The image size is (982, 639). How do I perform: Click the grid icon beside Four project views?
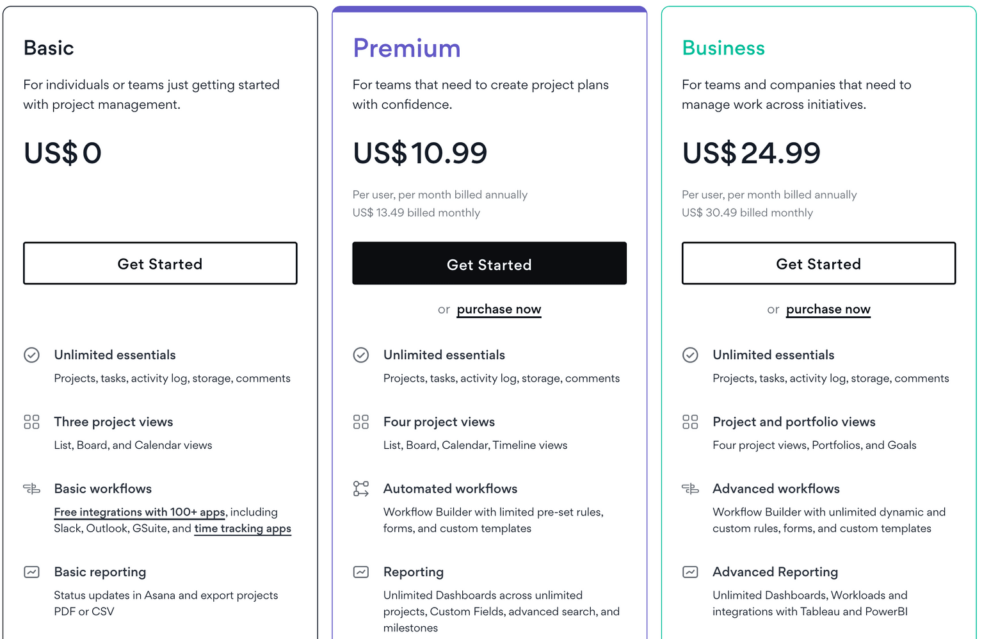pyautogui.click(x=360, y=422)
